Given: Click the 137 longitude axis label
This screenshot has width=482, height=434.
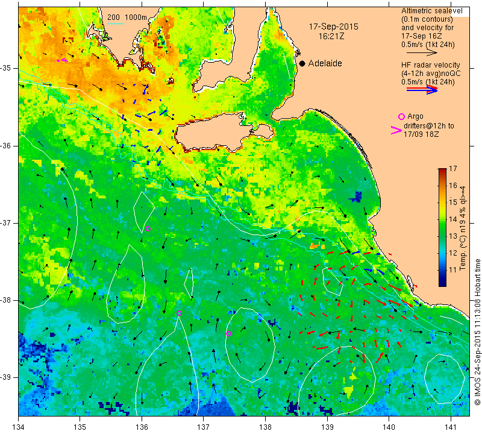Looking at the screenshot, I should pyautogui.click(x=203, y=427).
